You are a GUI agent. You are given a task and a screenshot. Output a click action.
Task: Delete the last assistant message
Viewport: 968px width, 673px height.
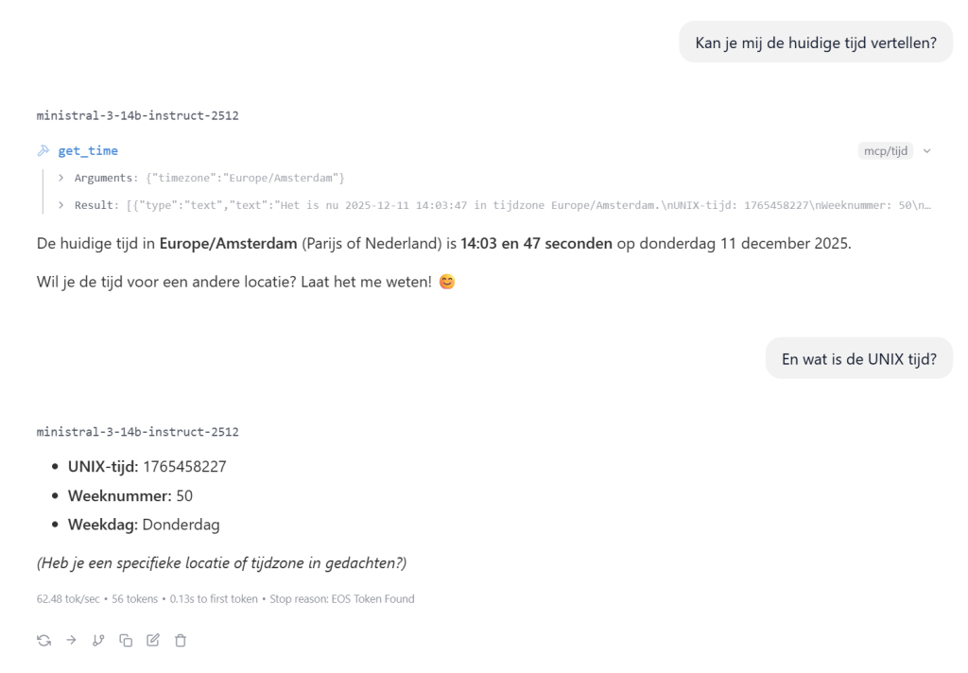181,641
